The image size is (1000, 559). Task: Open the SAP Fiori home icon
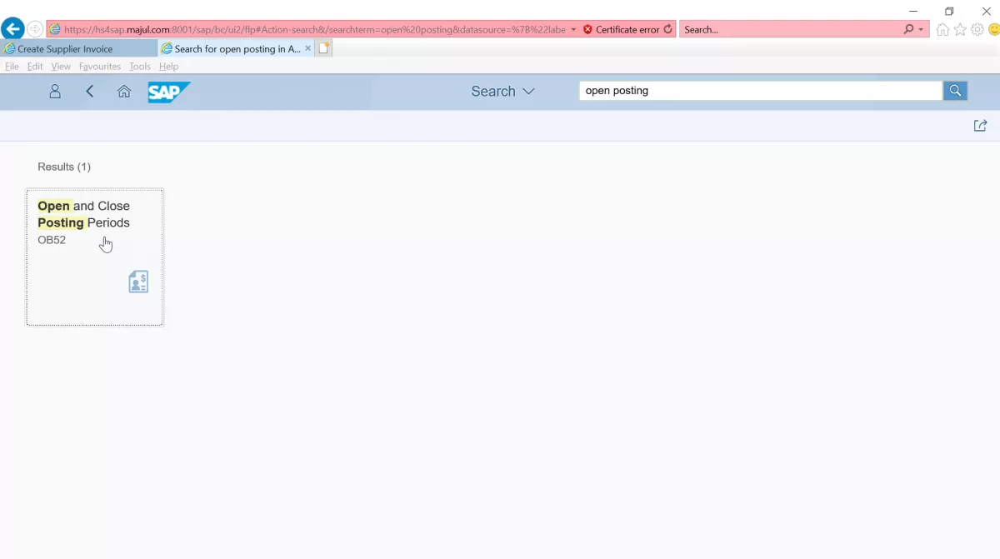coord(124,92)
